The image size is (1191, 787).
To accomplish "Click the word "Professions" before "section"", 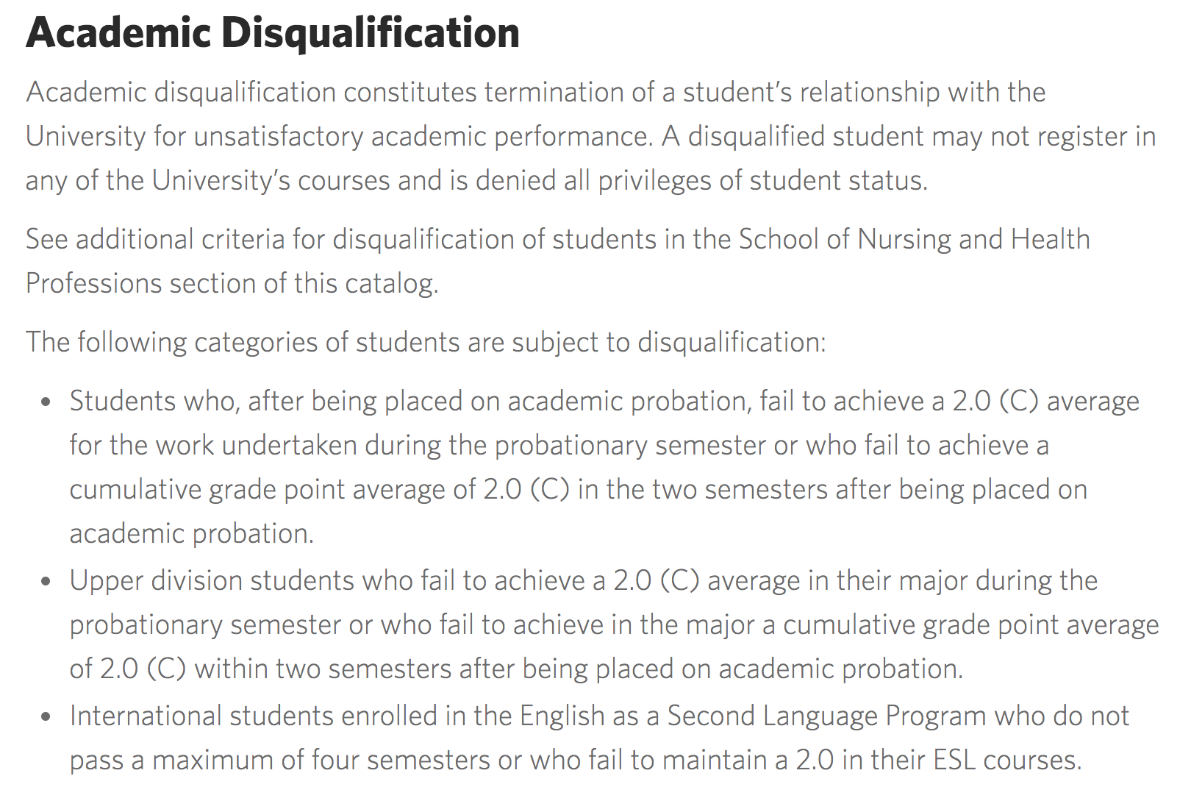I will pos(93,284).
